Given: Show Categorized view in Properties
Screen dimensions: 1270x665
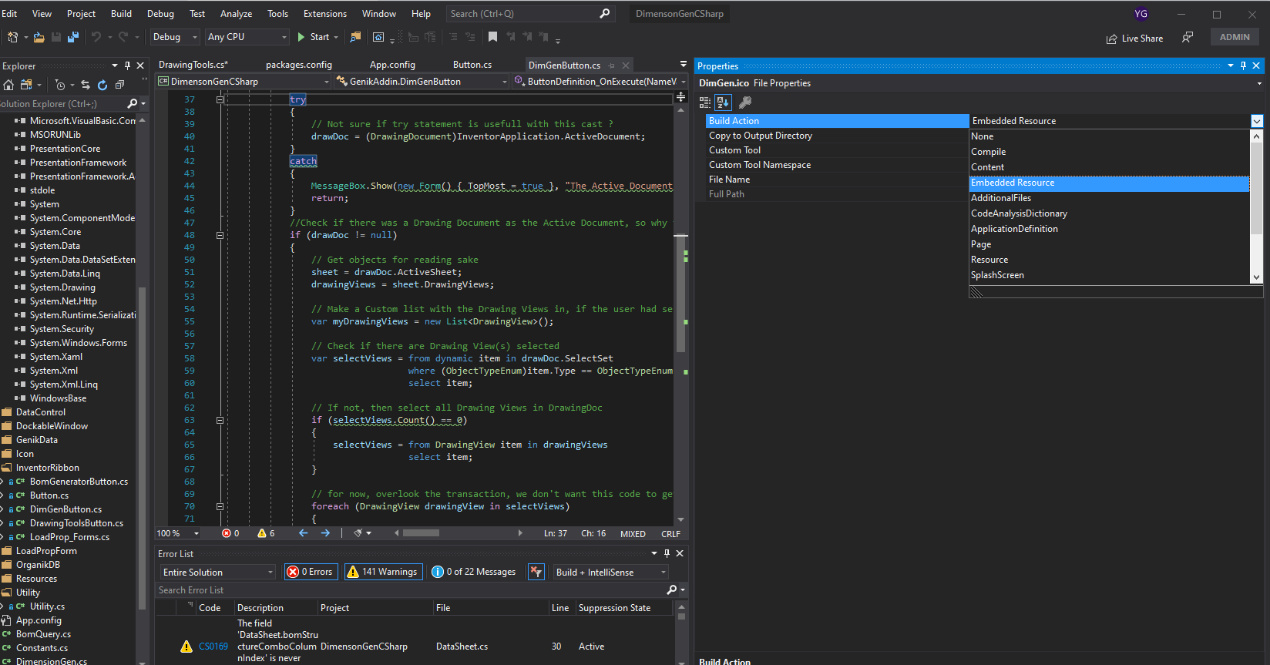Looking at the screenshot, I should [705, 102].
